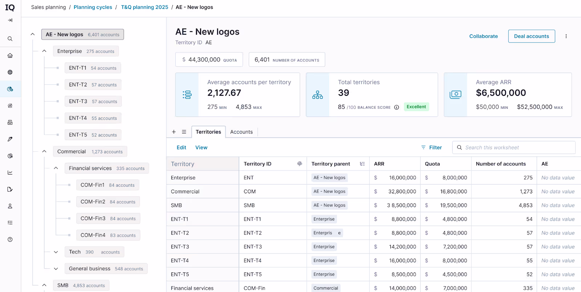Image resolution: width=581 pixels, height=292 pixels.
Task: Select COM-Fin2 in the territory tree
Action: click(108, 202)
